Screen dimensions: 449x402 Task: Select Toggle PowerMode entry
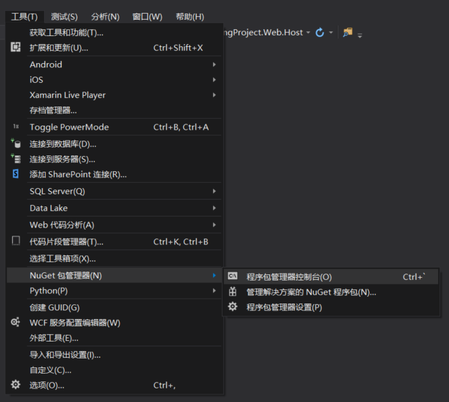pos(114,127)
